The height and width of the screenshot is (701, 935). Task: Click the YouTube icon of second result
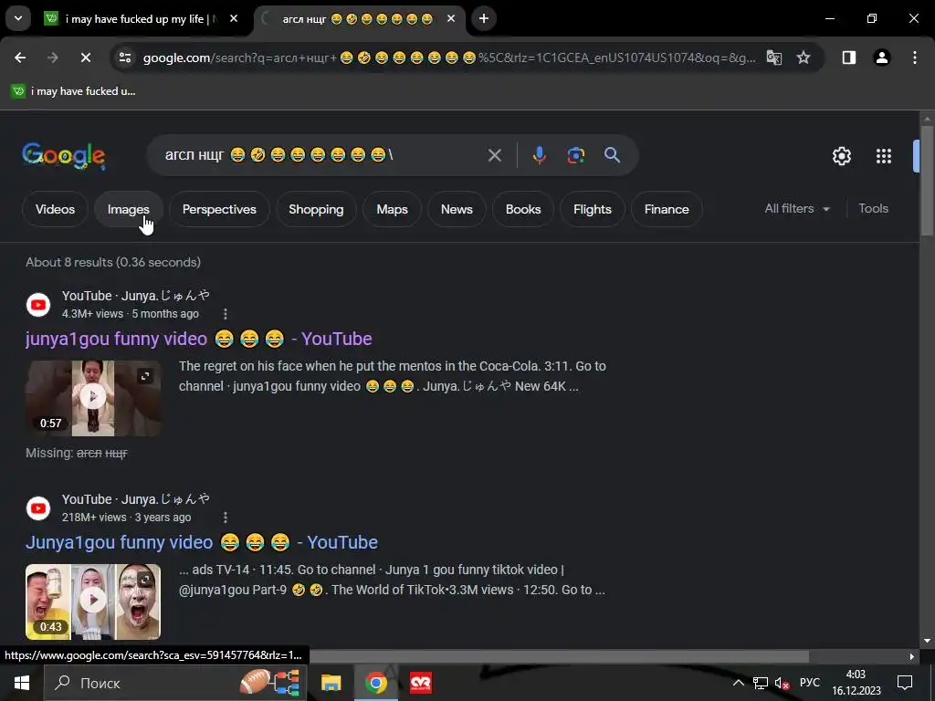(x=38, y=508)
